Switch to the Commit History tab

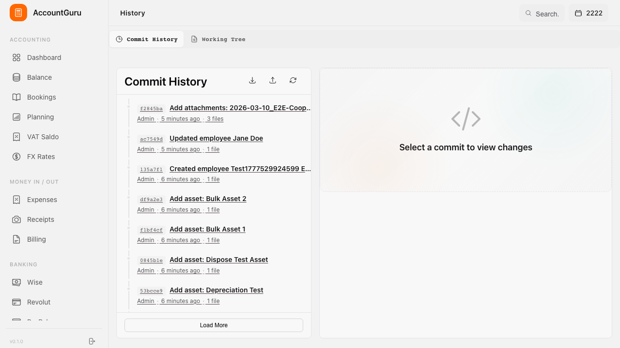click(x=147, y=39)
